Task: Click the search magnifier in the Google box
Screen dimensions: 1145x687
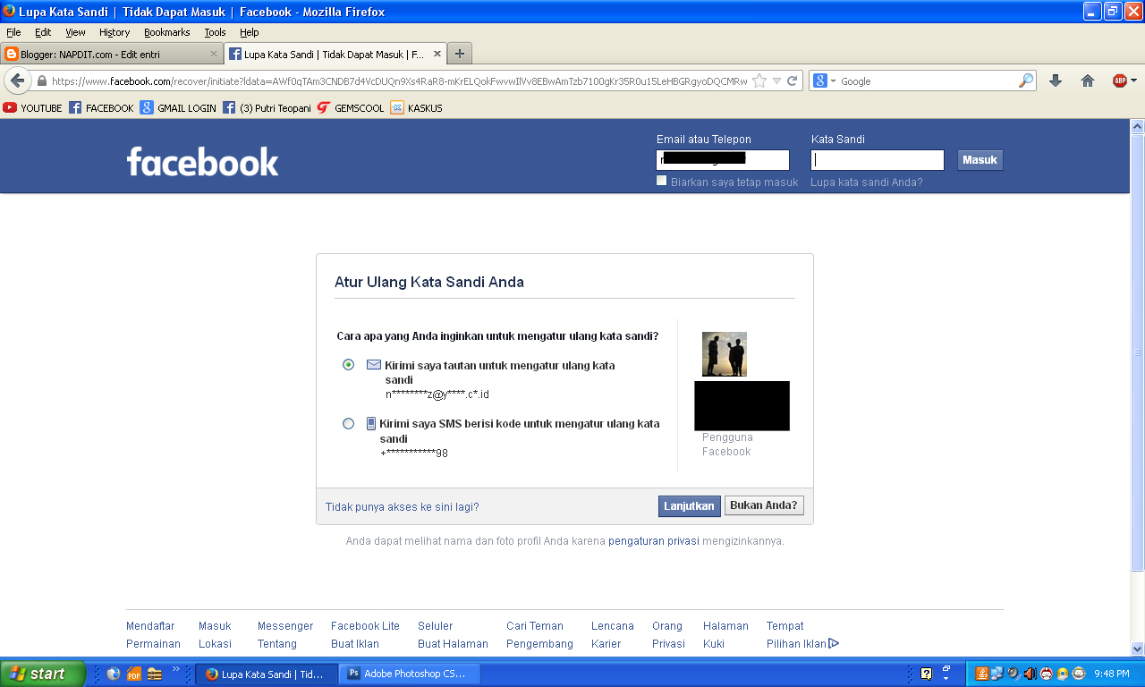Action: 1026,81
